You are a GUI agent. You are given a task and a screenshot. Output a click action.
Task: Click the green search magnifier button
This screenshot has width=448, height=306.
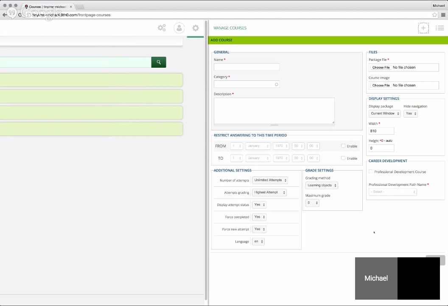159,62
